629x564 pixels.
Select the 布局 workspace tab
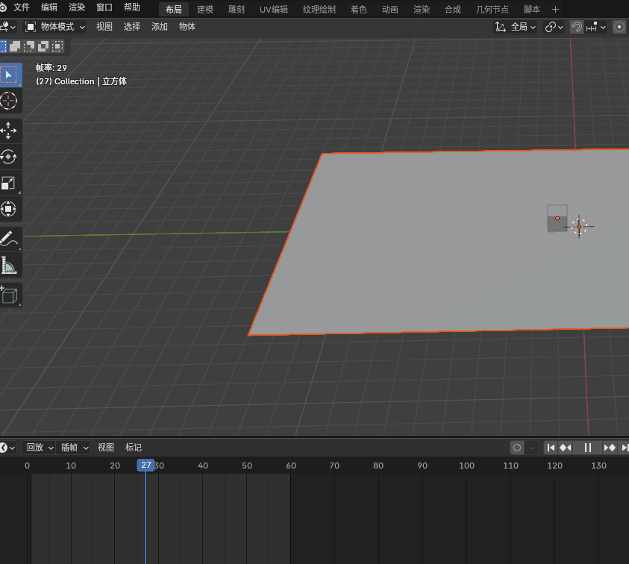pos(174,9)
